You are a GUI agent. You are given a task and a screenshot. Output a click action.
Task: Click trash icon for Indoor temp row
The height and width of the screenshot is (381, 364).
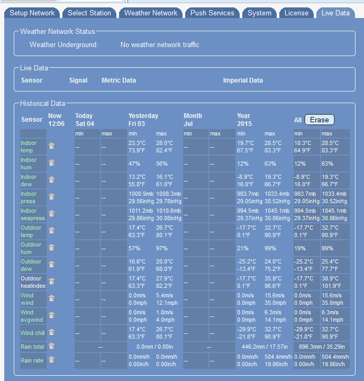pos(51,146)
